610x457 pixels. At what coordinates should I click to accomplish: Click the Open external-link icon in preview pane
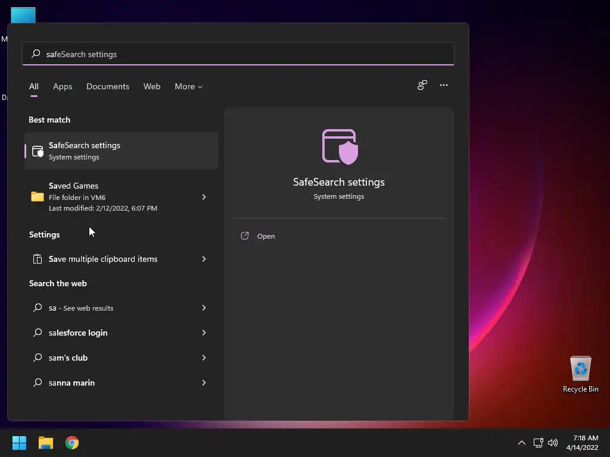245,236
